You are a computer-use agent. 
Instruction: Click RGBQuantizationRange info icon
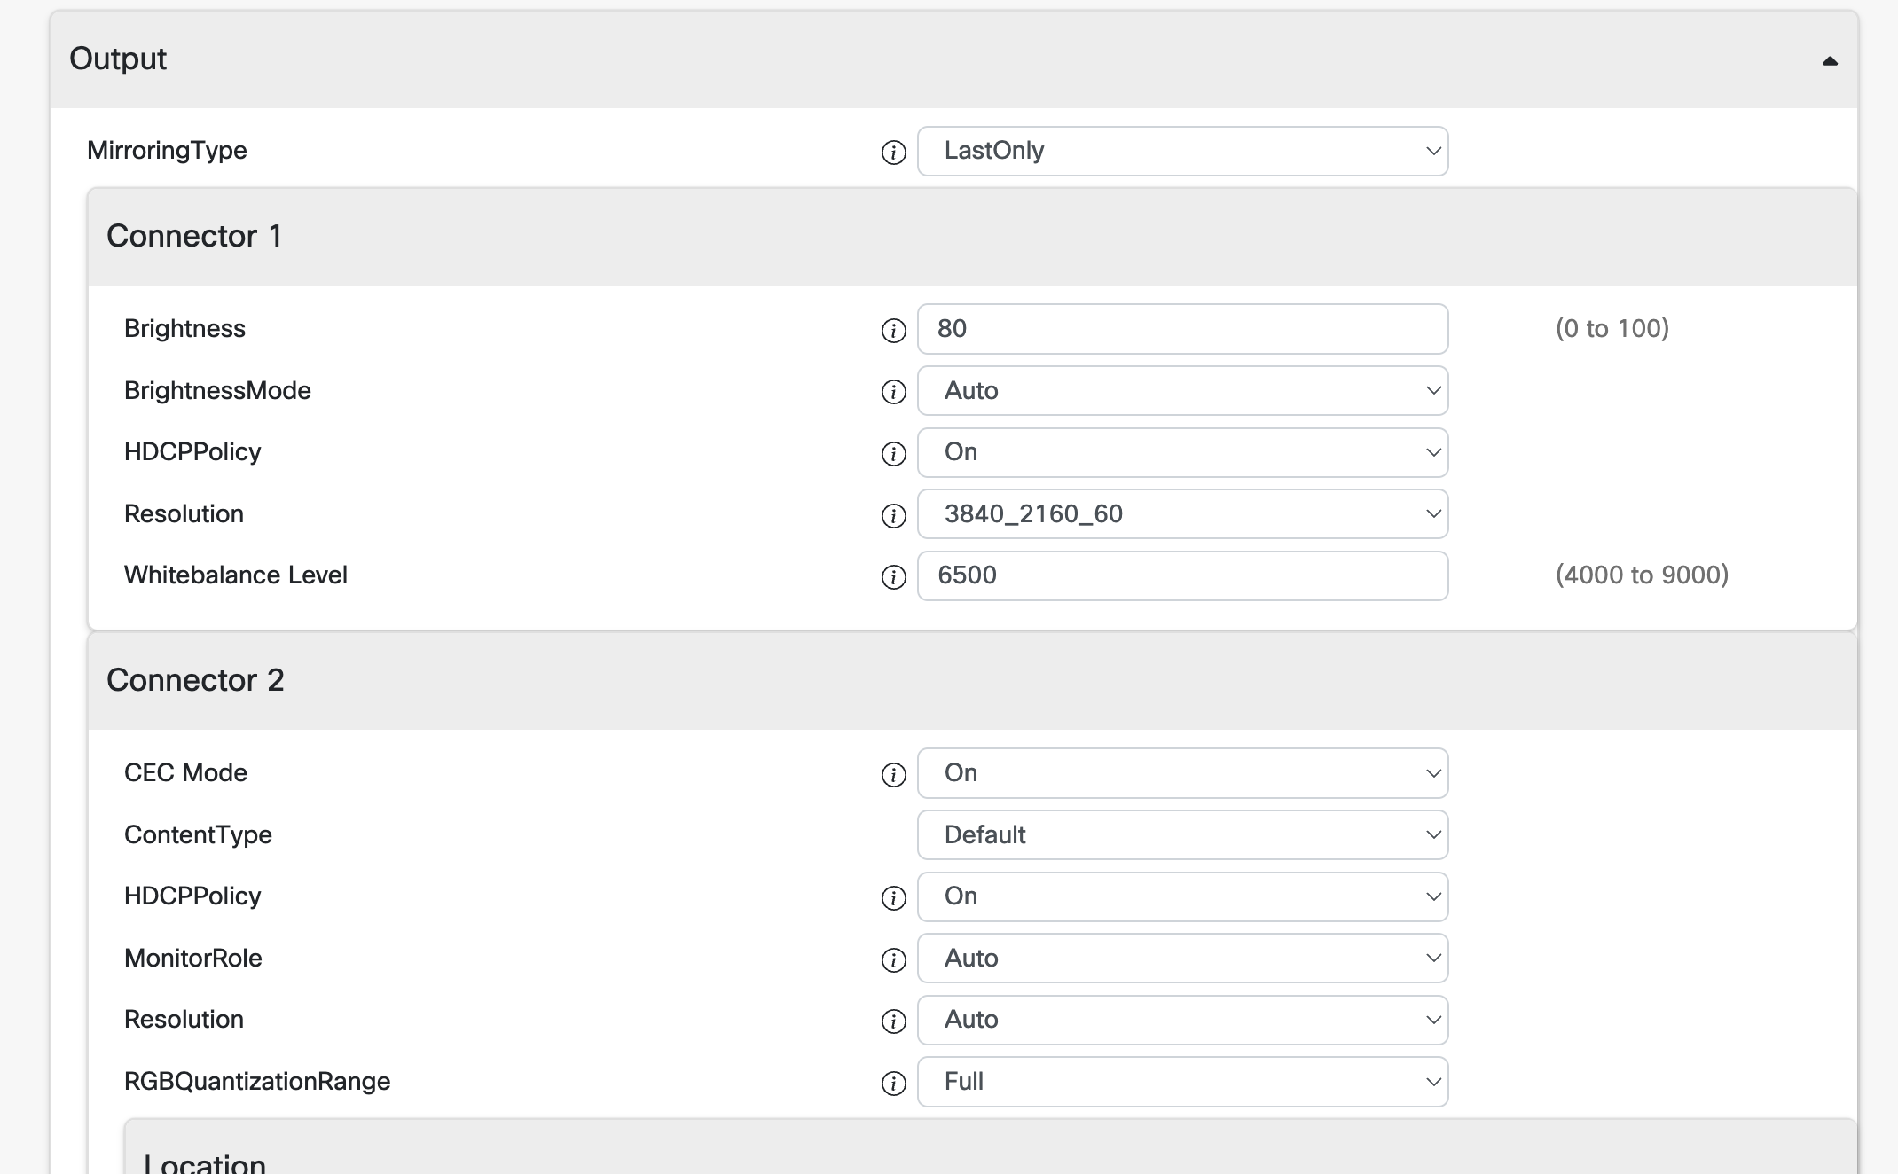click(893, 1084)
